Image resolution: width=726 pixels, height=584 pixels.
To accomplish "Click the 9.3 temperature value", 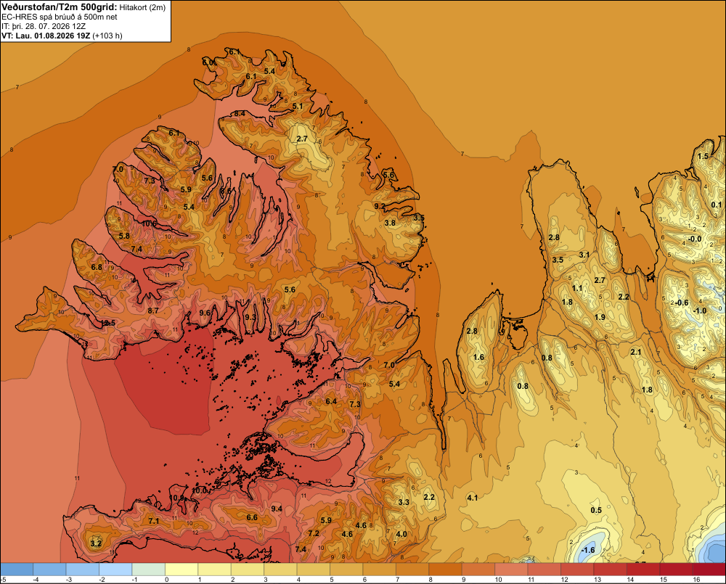I will pyautogui.click(x=250, y=317).
